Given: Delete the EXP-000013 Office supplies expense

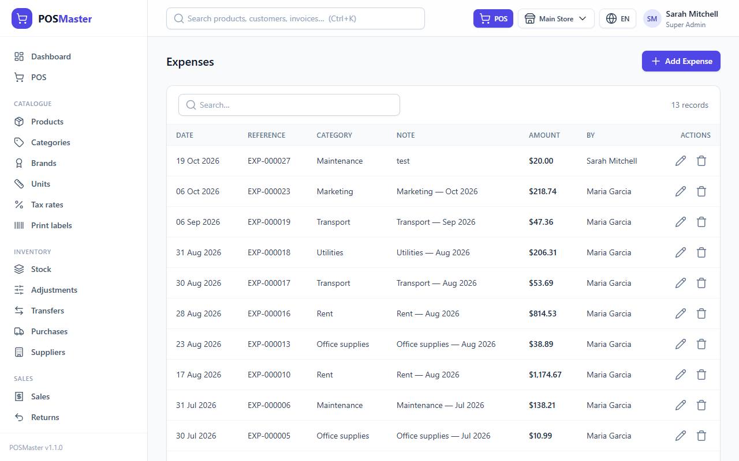Looking at the screenshot, I should click(x=701, y=344).
